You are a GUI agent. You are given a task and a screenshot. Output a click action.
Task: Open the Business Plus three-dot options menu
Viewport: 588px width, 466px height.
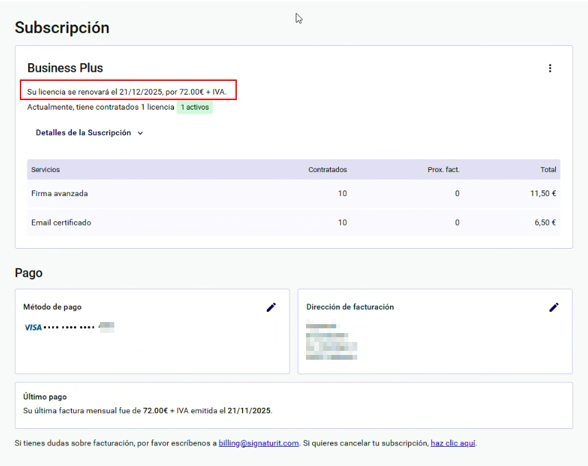pyautogui.click(x=550, y=69)
